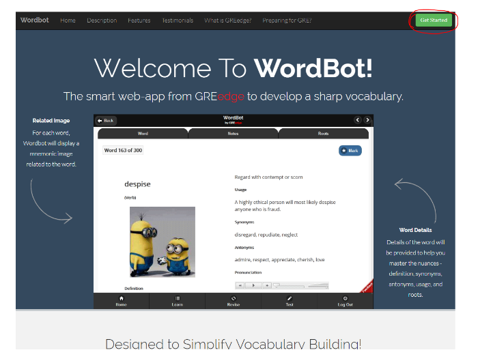Click the Home icon in bottom bar
480x363 pixels.
[122, 301]
